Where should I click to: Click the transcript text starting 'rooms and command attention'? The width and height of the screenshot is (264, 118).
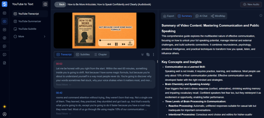(104, 103)
